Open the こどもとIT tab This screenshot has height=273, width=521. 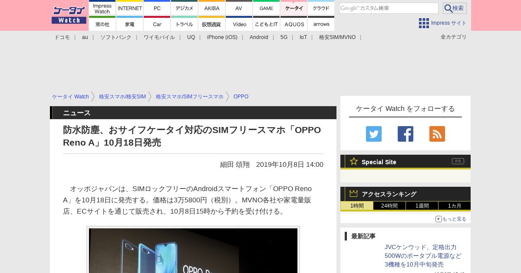point(267,24)
